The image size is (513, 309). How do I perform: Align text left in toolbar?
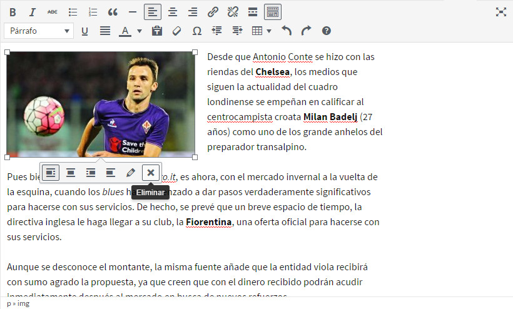(x=153, y=12)
